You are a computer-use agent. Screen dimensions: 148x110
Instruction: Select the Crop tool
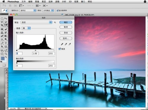2,25
